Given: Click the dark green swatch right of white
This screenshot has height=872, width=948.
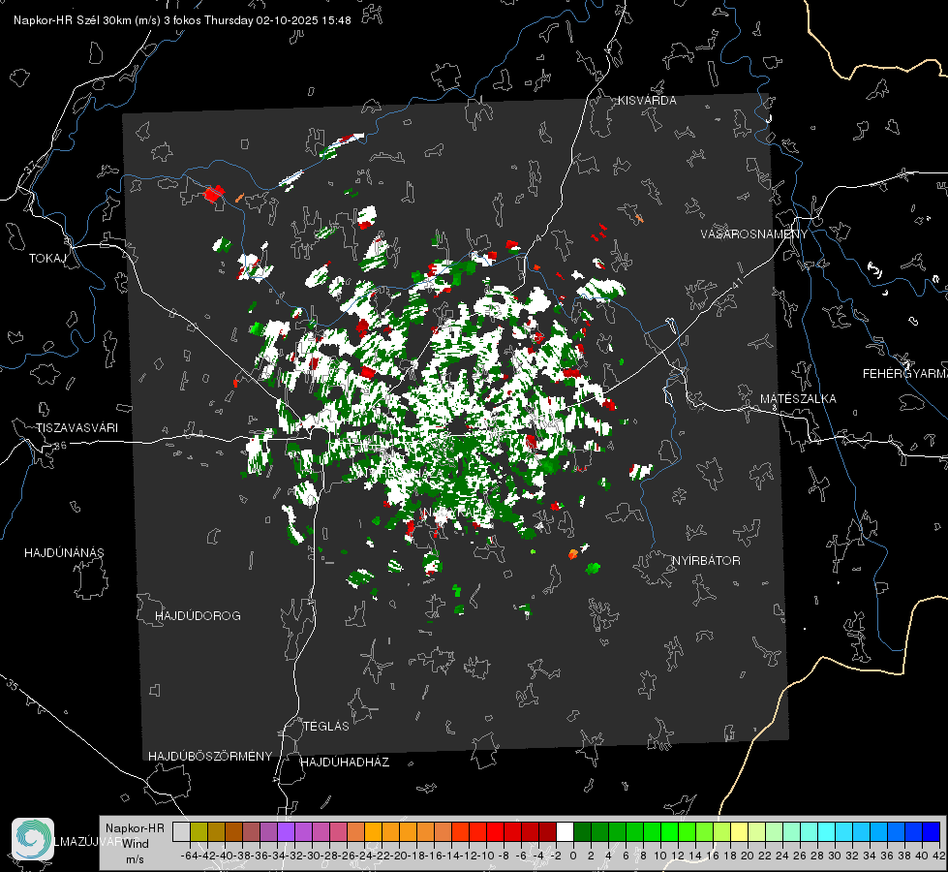Looking at the screenshot, I should click(x=582, y=831).
